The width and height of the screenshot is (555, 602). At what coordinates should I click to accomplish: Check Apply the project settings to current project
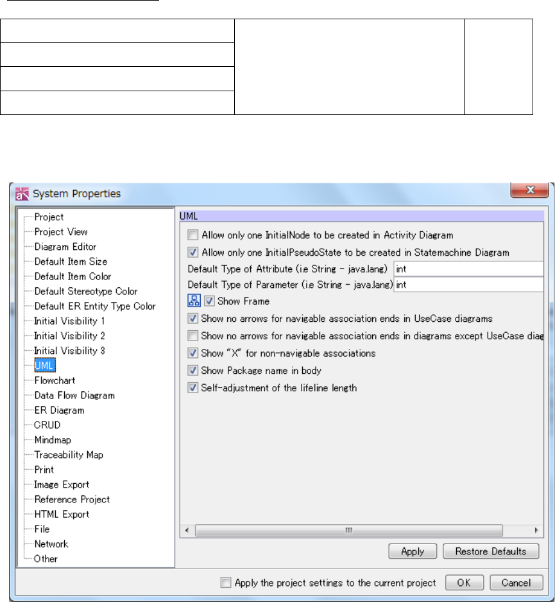click(x=226, y=583)
